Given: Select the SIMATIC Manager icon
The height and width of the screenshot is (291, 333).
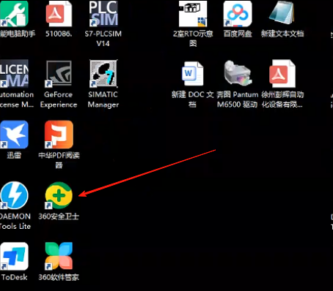Looking at the screenshot, I should pos(103,74).
